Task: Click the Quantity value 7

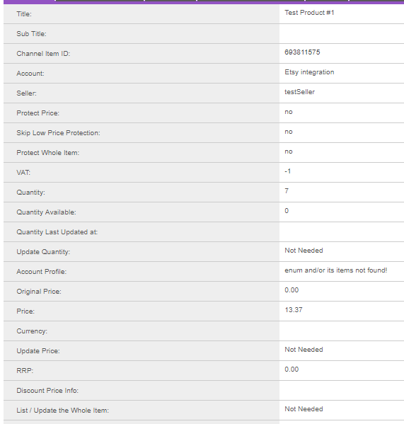Action: point(287,191)
